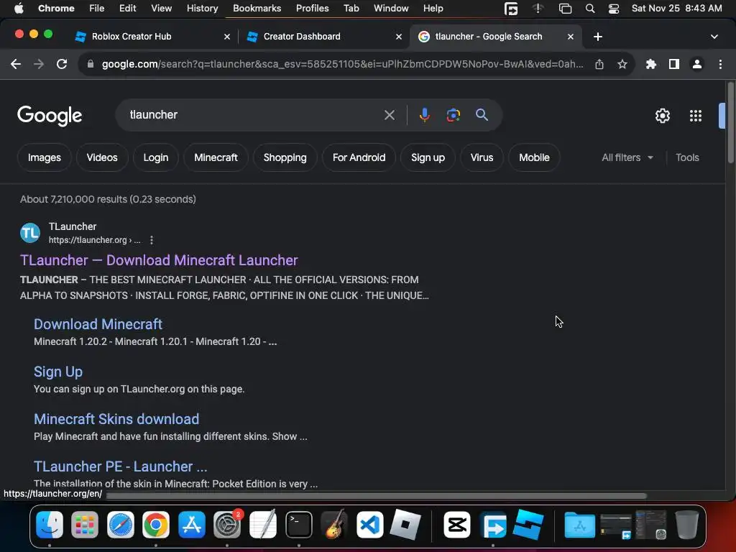
Task: Open CapCut from the Dock
Action: [457, 524]
